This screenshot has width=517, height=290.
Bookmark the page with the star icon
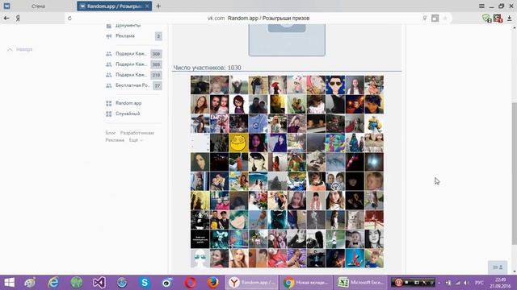(x=445, y=19)
